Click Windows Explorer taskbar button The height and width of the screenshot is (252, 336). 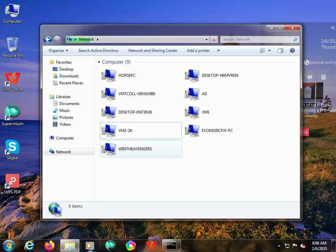pyautogui.click(x=70, y=245)
